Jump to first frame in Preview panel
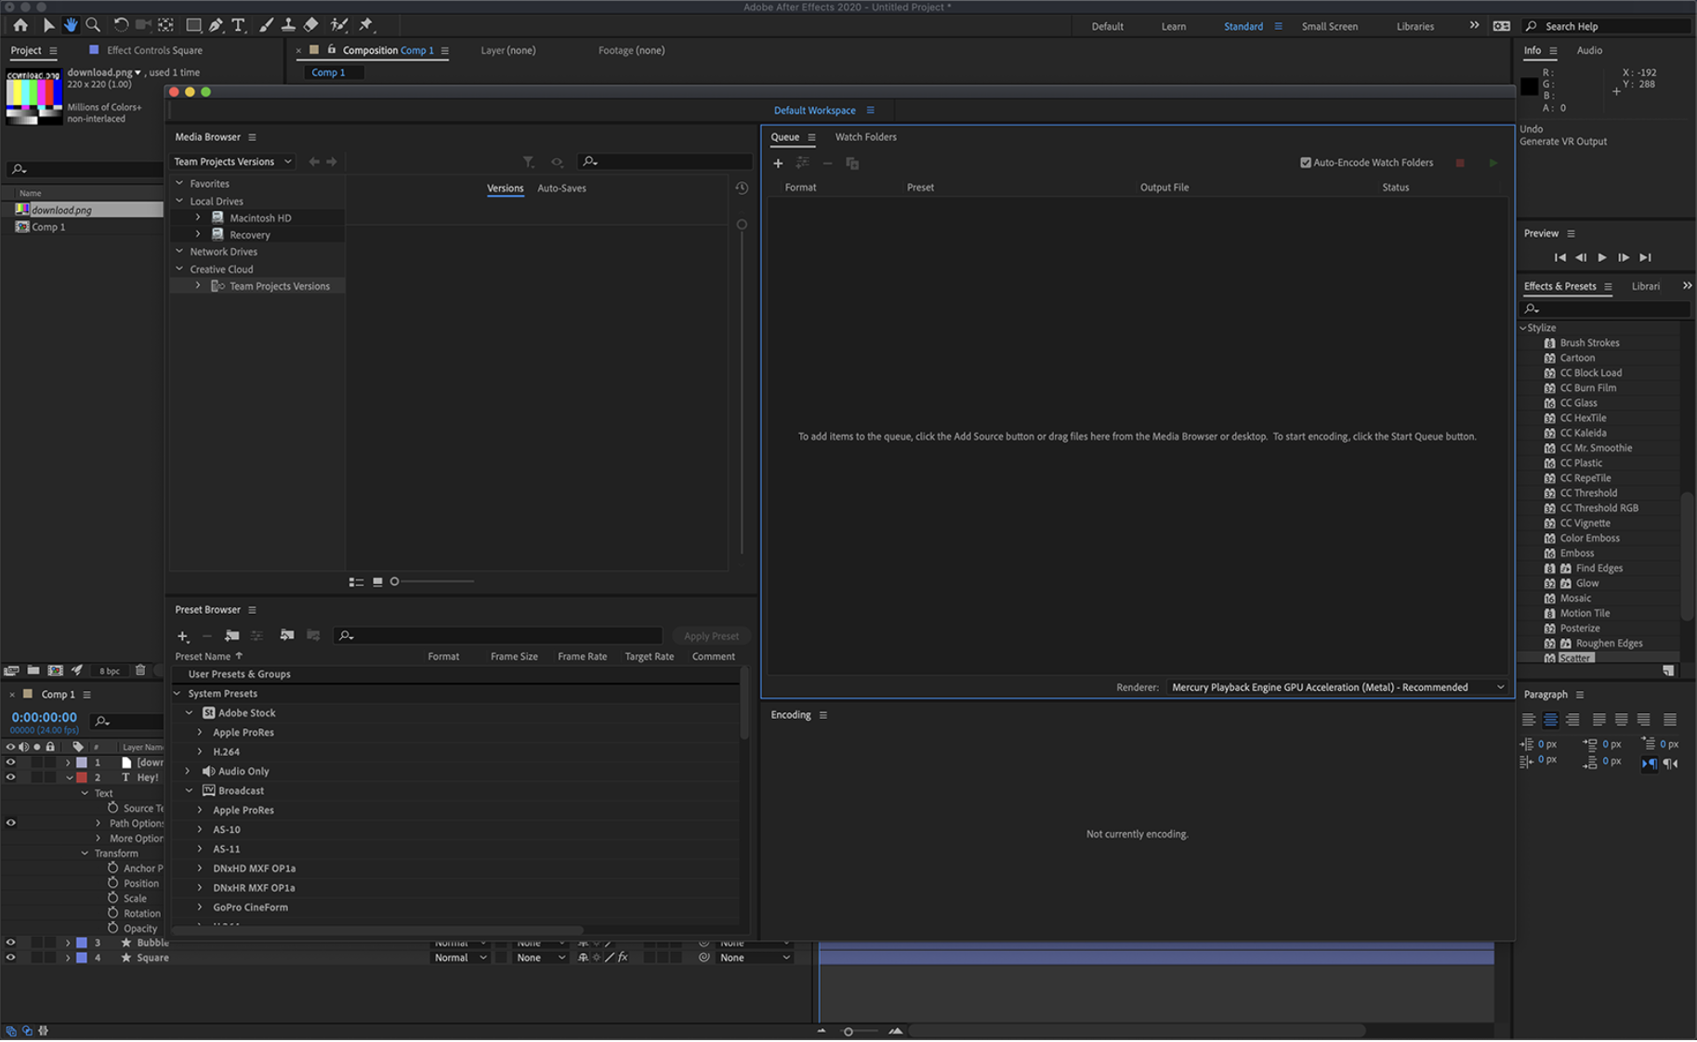 click(x=1560, y=257)
